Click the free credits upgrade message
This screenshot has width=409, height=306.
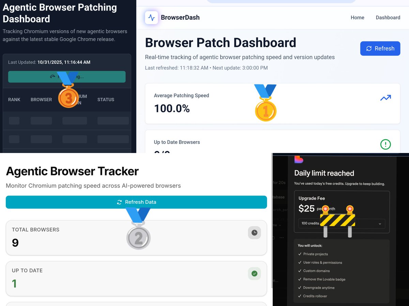coord(339,184)
